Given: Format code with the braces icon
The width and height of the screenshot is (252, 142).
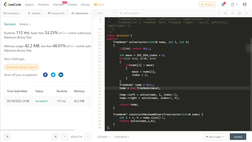Looking at the screenshot, I should (x=225, y=13).
